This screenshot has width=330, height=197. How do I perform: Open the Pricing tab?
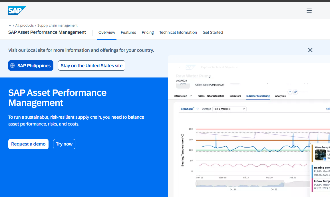148,32
